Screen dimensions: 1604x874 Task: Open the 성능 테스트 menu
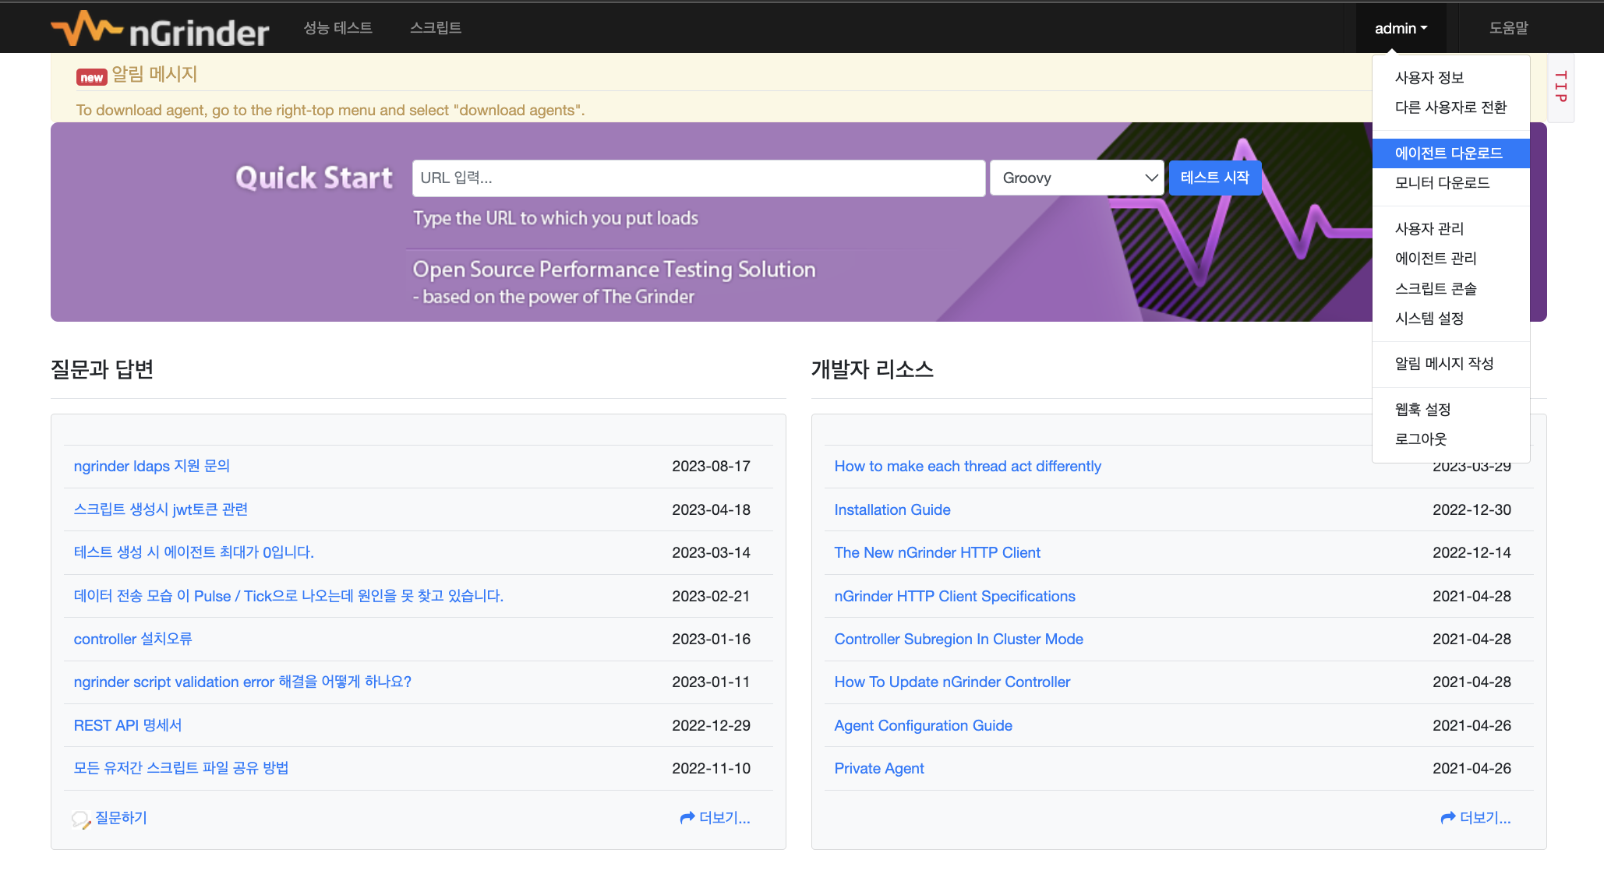tap(338, 28)
